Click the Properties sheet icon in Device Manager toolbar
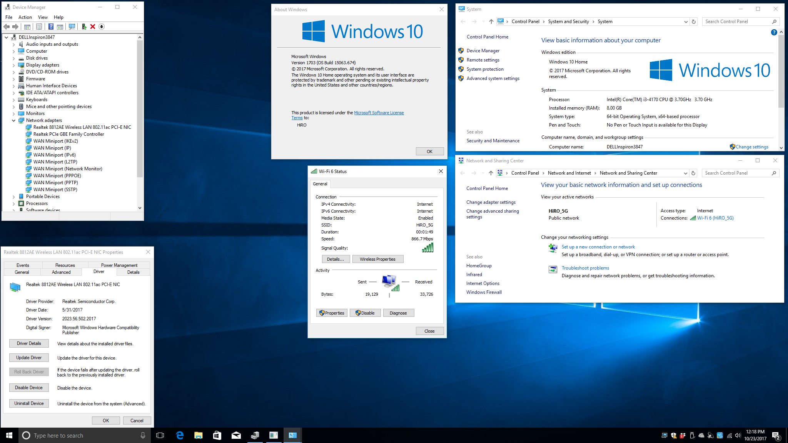The height and width of the screenshot is (443, 788). click(39, 27)
